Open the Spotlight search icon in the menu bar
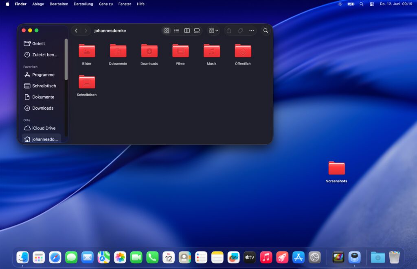This screenshot has height=269, width=417. (361, 4)
